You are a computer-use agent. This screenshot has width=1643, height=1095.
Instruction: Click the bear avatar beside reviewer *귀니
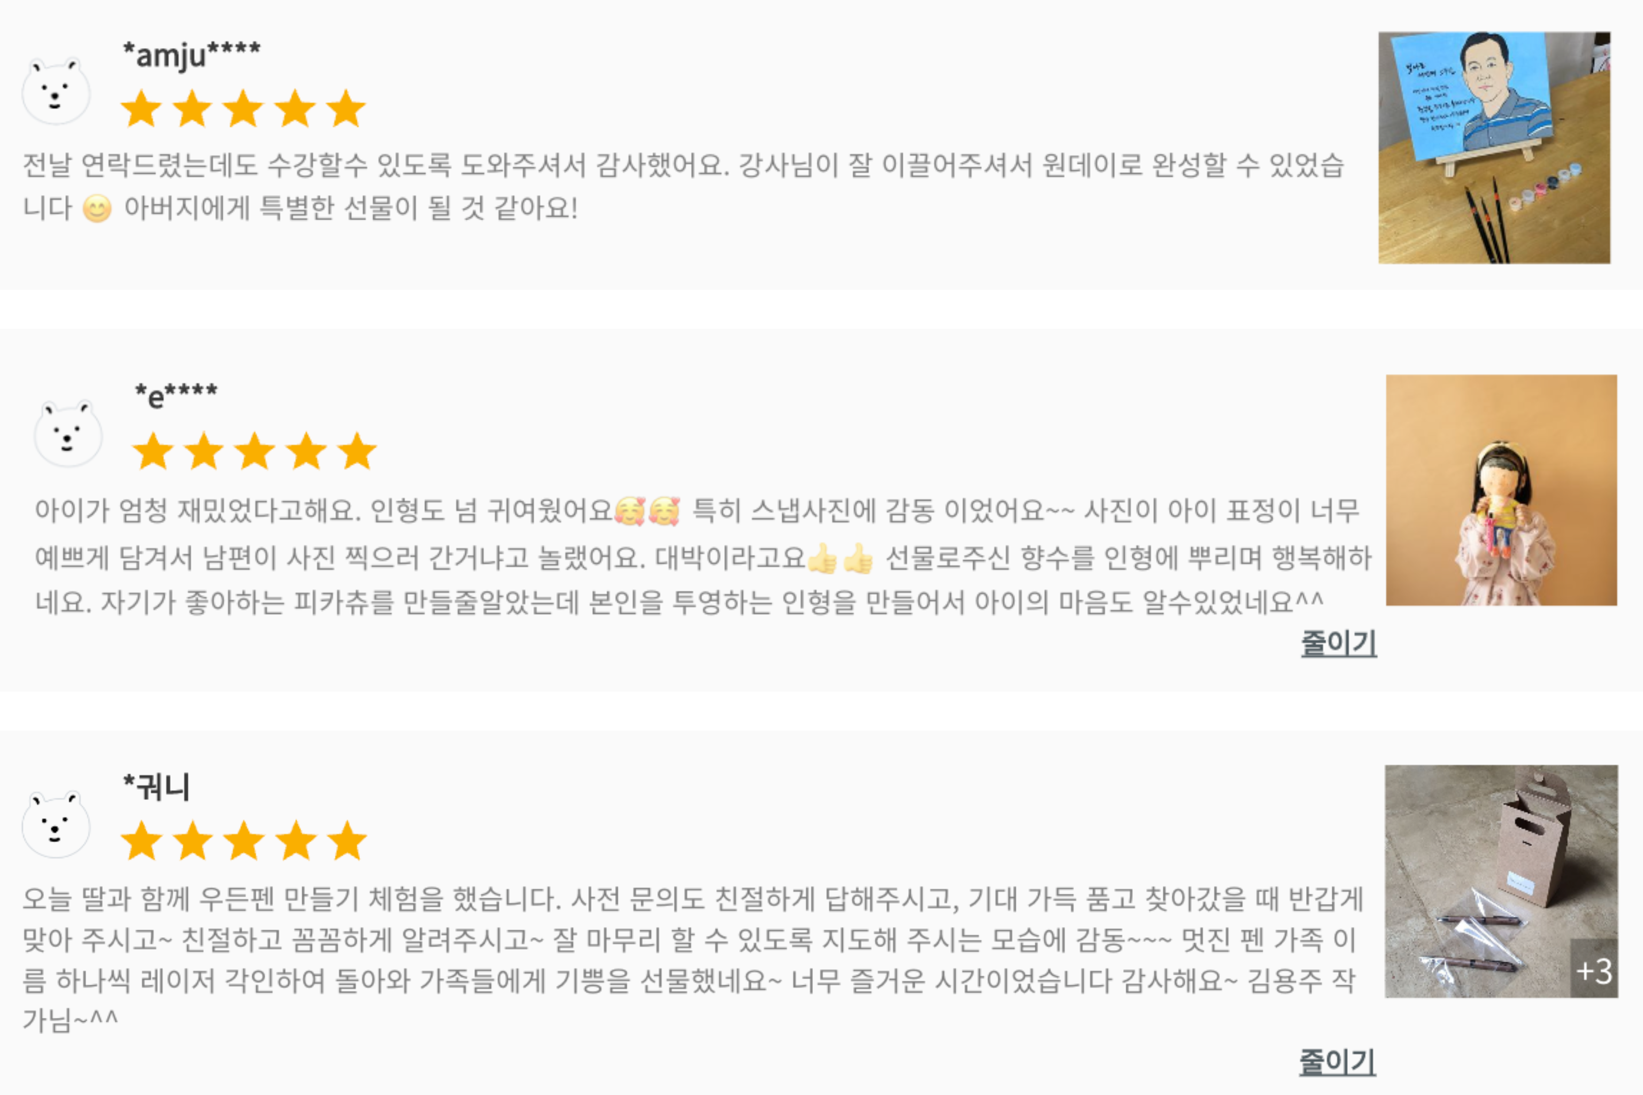[x=56, y=825]
